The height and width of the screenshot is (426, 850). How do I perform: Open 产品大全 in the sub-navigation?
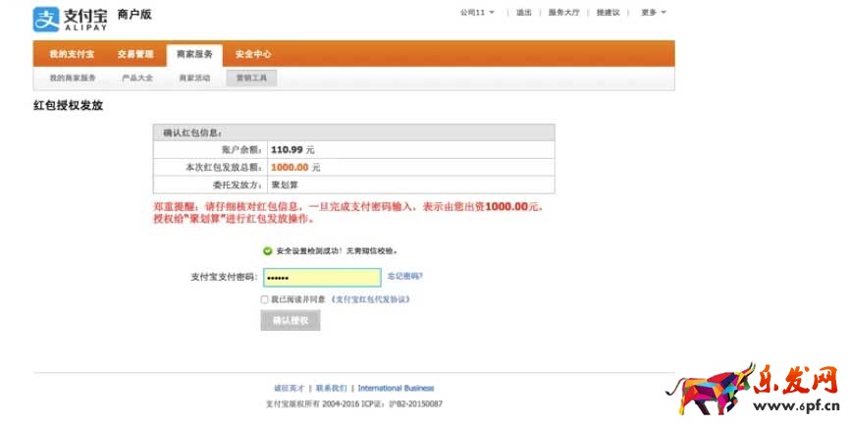tap(136, 78)
